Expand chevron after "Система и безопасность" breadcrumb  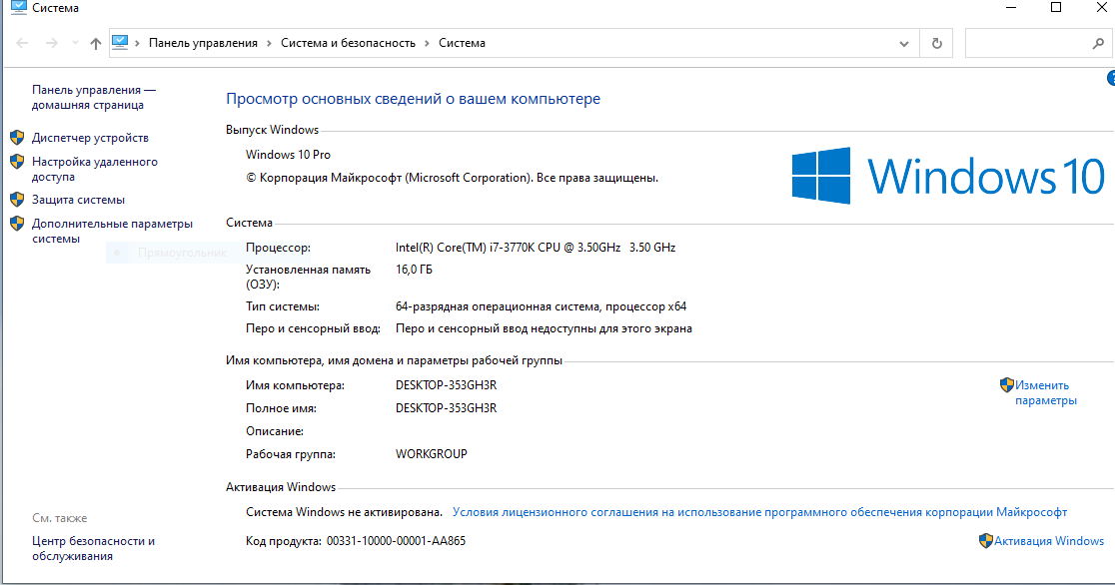[427, 44]
